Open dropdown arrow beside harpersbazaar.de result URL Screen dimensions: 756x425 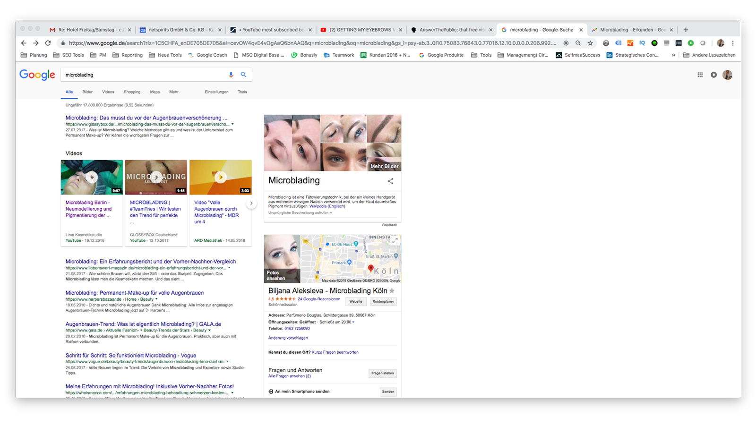(156, 299)
